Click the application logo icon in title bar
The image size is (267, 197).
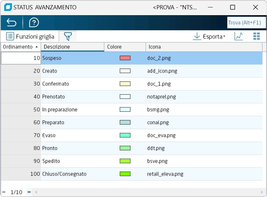tap(8, 7)
